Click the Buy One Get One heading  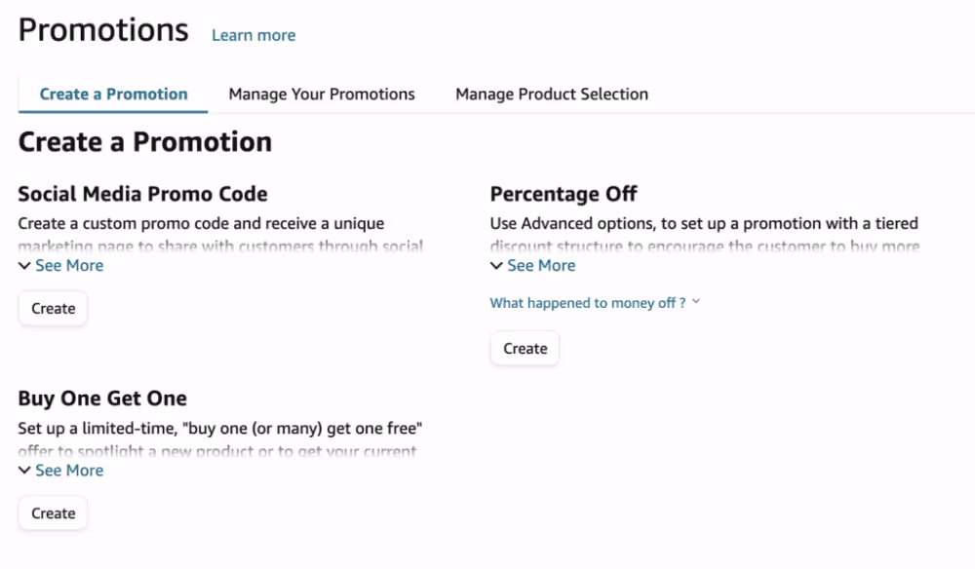[x=102, y=398]
